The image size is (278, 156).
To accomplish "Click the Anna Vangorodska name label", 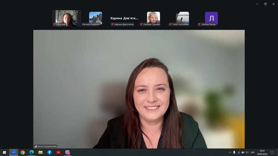I will click(47, 147).
